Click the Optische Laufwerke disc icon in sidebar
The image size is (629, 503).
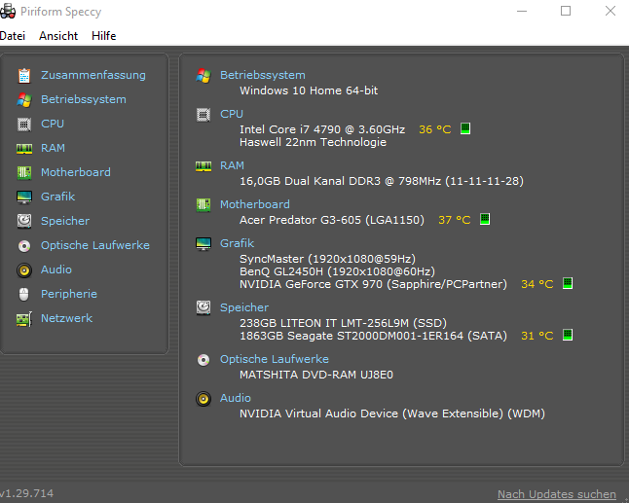(24, 246)
